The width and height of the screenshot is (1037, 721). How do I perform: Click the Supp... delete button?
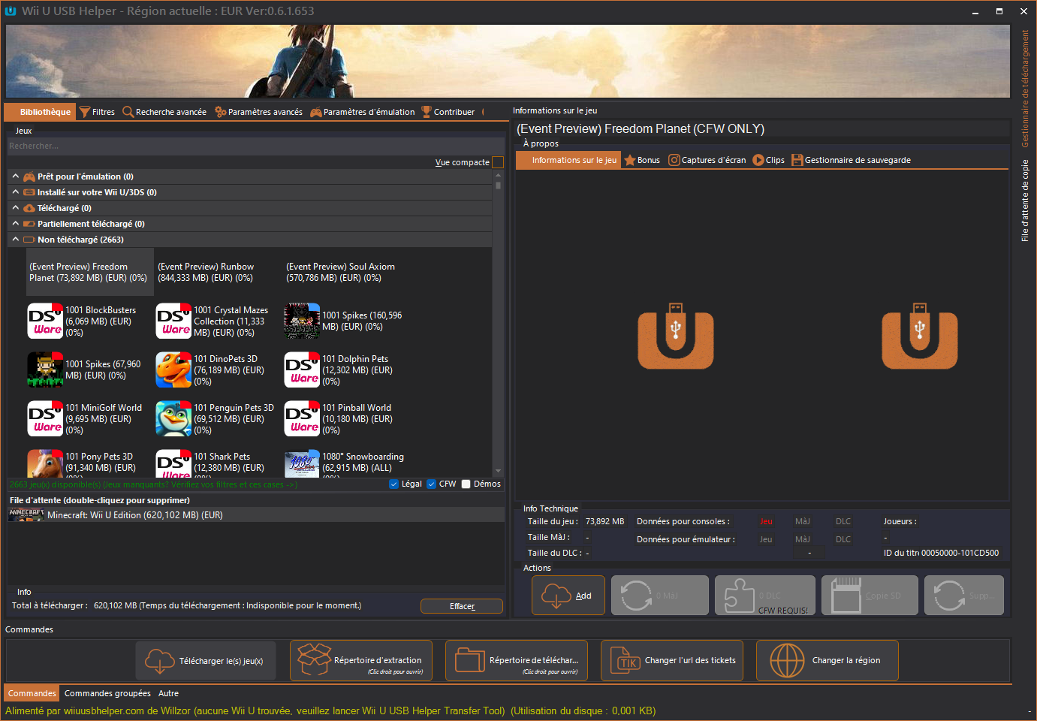tap(964, 596)
